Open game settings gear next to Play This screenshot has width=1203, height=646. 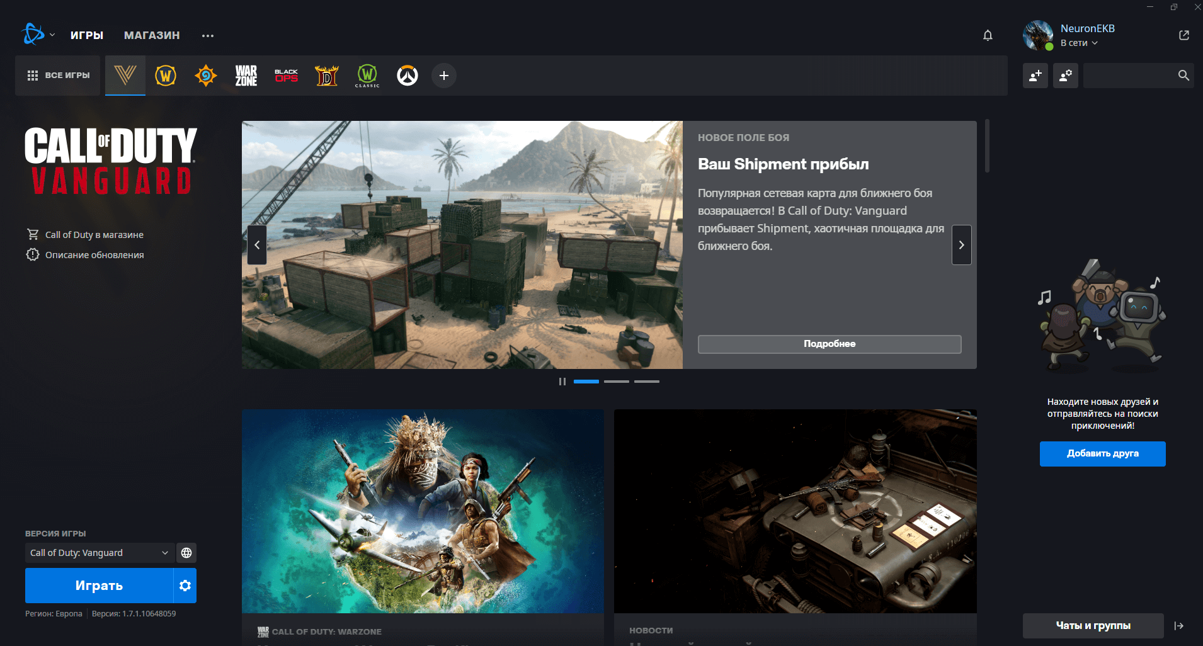[185, 586]
